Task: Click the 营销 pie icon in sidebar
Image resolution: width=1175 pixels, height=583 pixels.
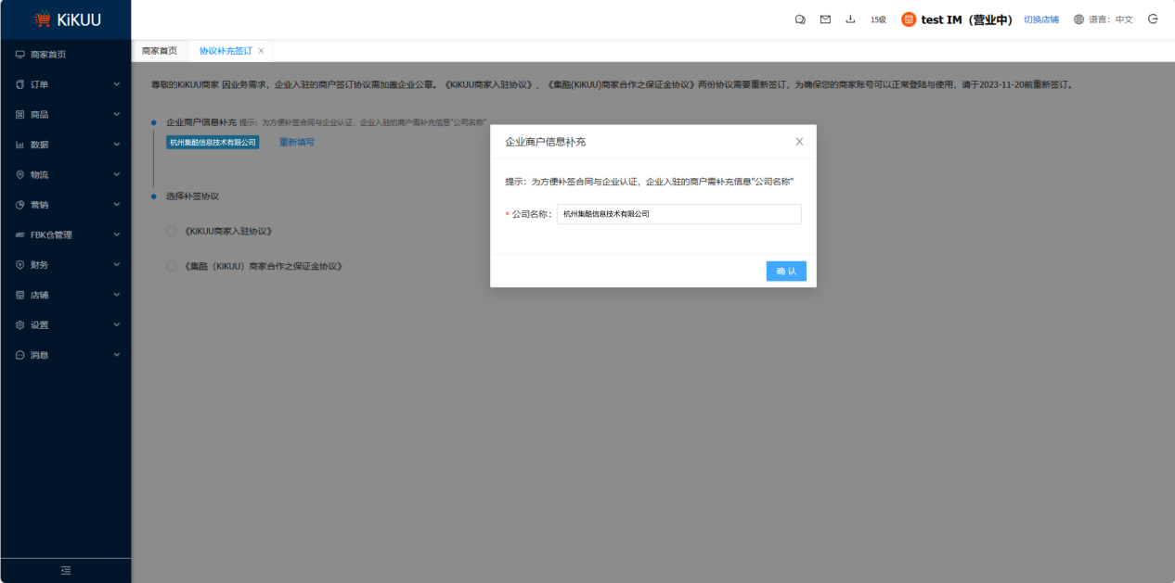Action: pos(20,205)
